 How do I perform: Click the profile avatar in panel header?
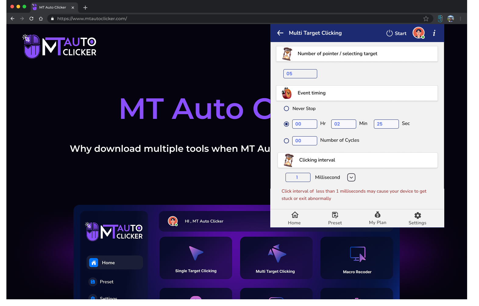(x=418, y=33)
